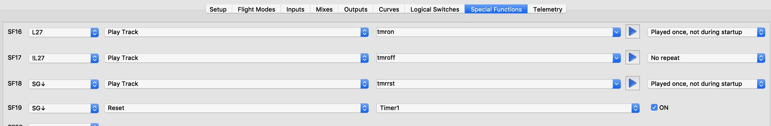Click the tmrrst track name field

coord(494,84)
